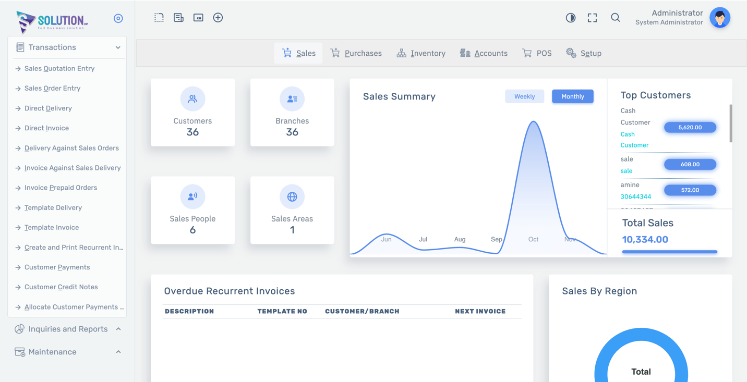Open Sales Order Entry
Viewport: 747px width, 382px height.
52,88
